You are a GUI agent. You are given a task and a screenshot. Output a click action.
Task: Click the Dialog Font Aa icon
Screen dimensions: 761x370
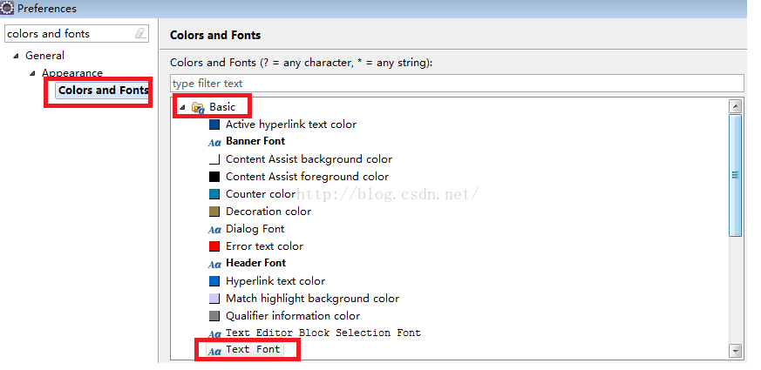point(214,229)
